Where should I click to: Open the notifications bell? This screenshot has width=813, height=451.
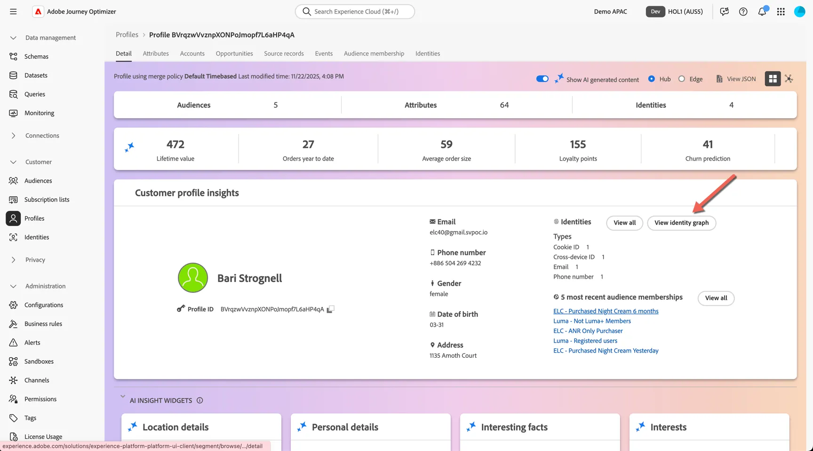point(762,12)
